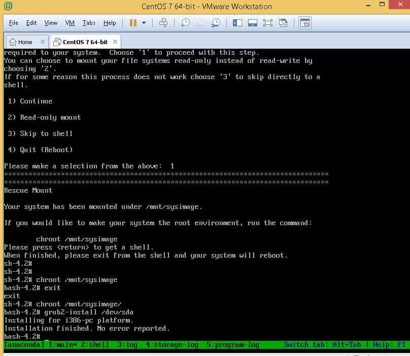Click 'Please make a selection from the above' line

89,166
